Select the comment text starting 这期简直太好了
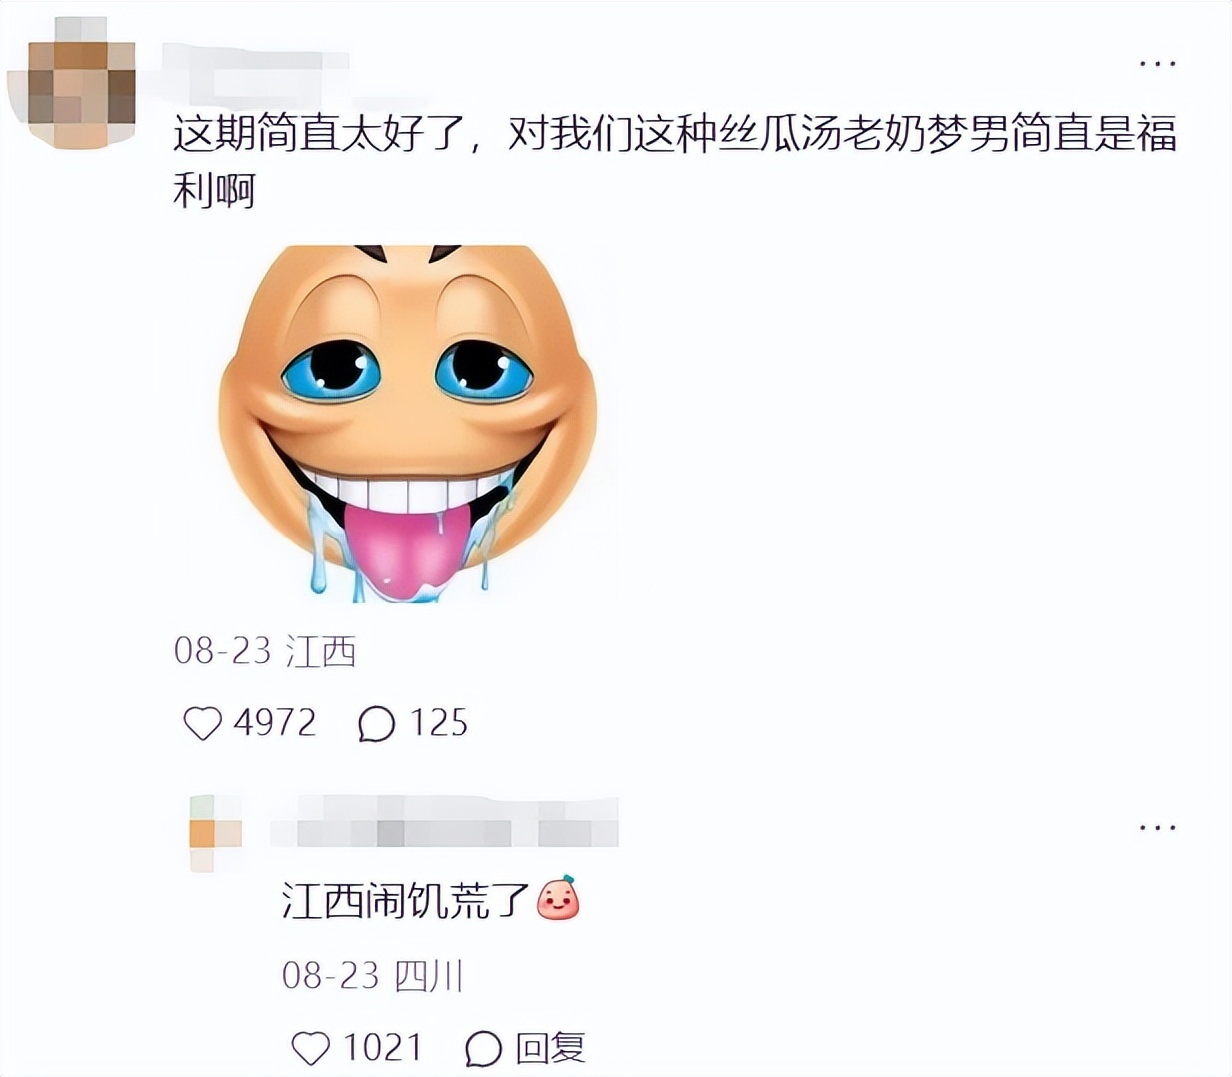Viewport: 1232px width, 1077px height. [x=675, y=162]
